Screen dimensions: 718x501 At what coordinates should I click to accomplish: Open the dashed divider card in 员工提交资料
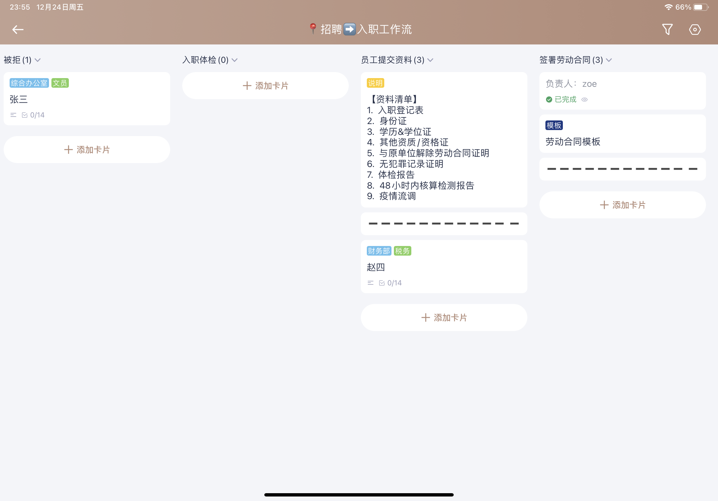tap(444, 224)
